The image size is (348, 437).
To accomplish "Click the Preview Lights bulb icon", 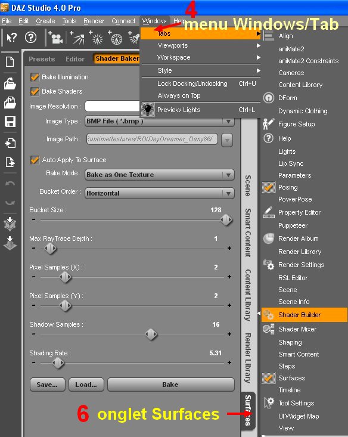I will coord(148,110).
